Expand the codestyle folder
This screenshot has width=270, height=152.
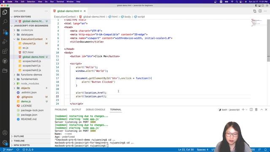click(27, 30)
